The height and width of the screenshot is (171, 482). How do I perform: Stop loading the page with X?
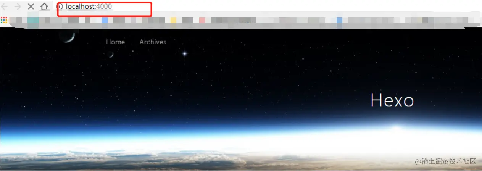tap(31, 6)
